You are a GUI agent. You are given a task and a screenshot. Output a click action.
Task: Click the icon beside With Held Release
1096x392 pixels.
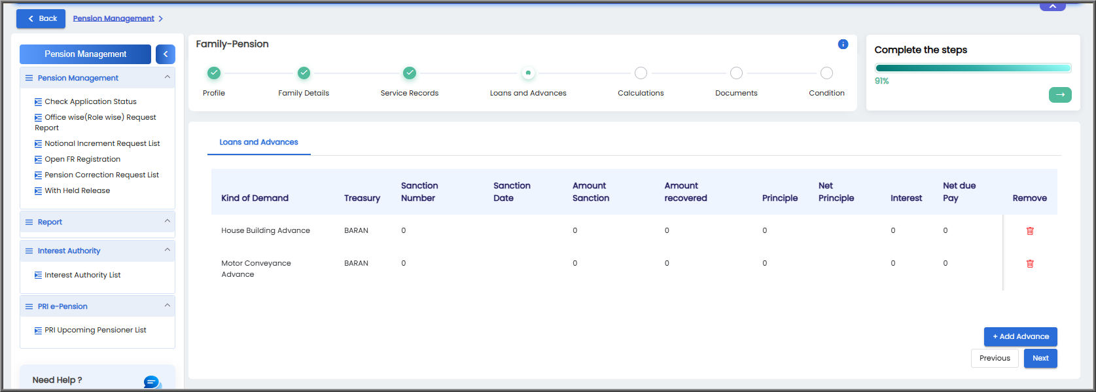coord(38,191)
